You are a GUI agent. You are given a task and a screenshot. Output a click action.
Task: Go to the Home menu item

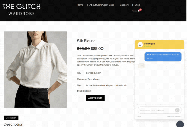80,5
